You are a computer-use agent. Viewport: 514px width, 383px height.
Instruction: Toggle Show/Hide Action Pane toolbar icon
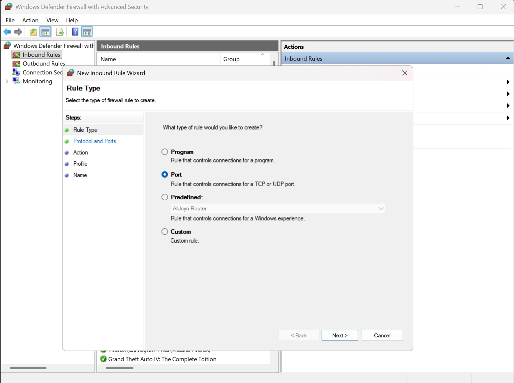click(87, 32)
